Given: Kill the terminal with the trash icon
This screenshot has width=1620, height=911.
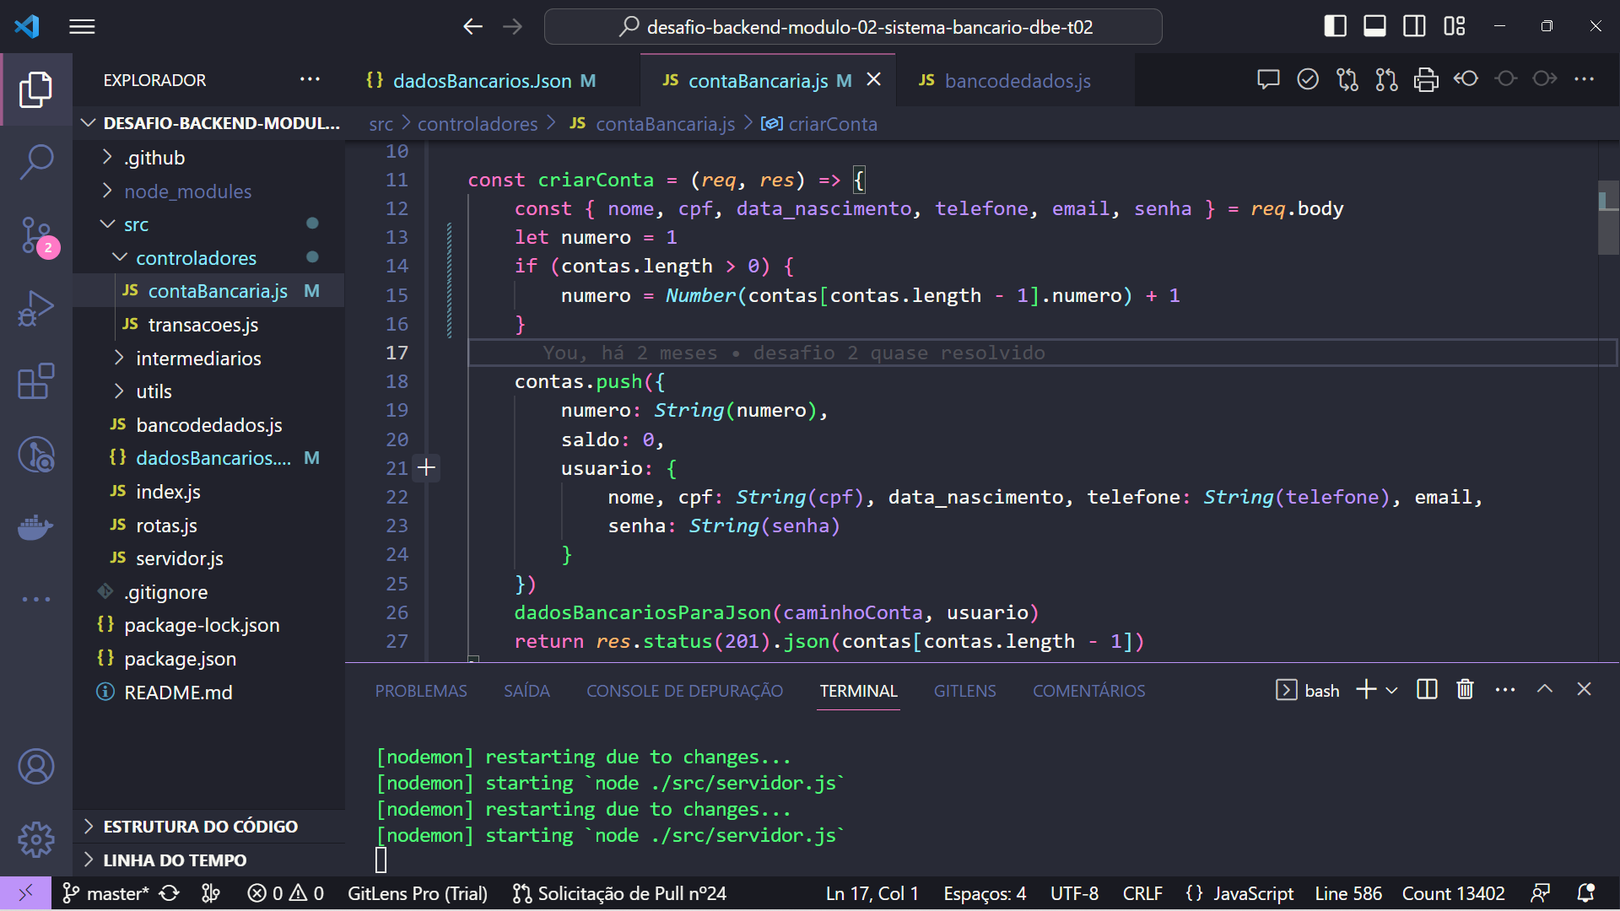Looking at the screenshot, I should [1464, 689].
